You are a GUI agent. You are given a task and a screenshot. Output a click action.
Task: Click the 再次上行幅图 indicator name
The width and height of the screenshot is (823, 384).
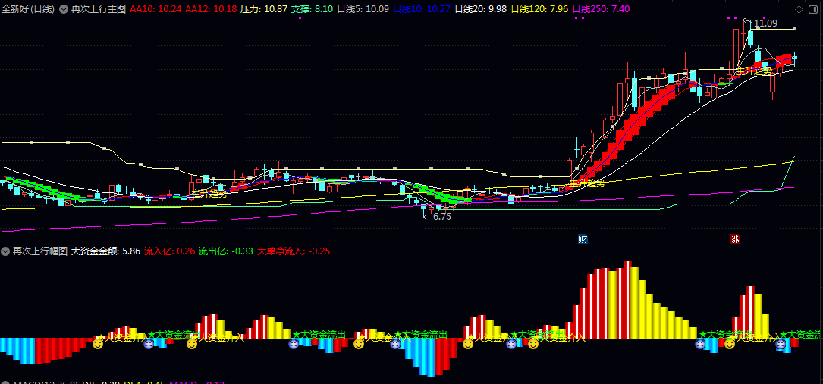coord(40,251)
